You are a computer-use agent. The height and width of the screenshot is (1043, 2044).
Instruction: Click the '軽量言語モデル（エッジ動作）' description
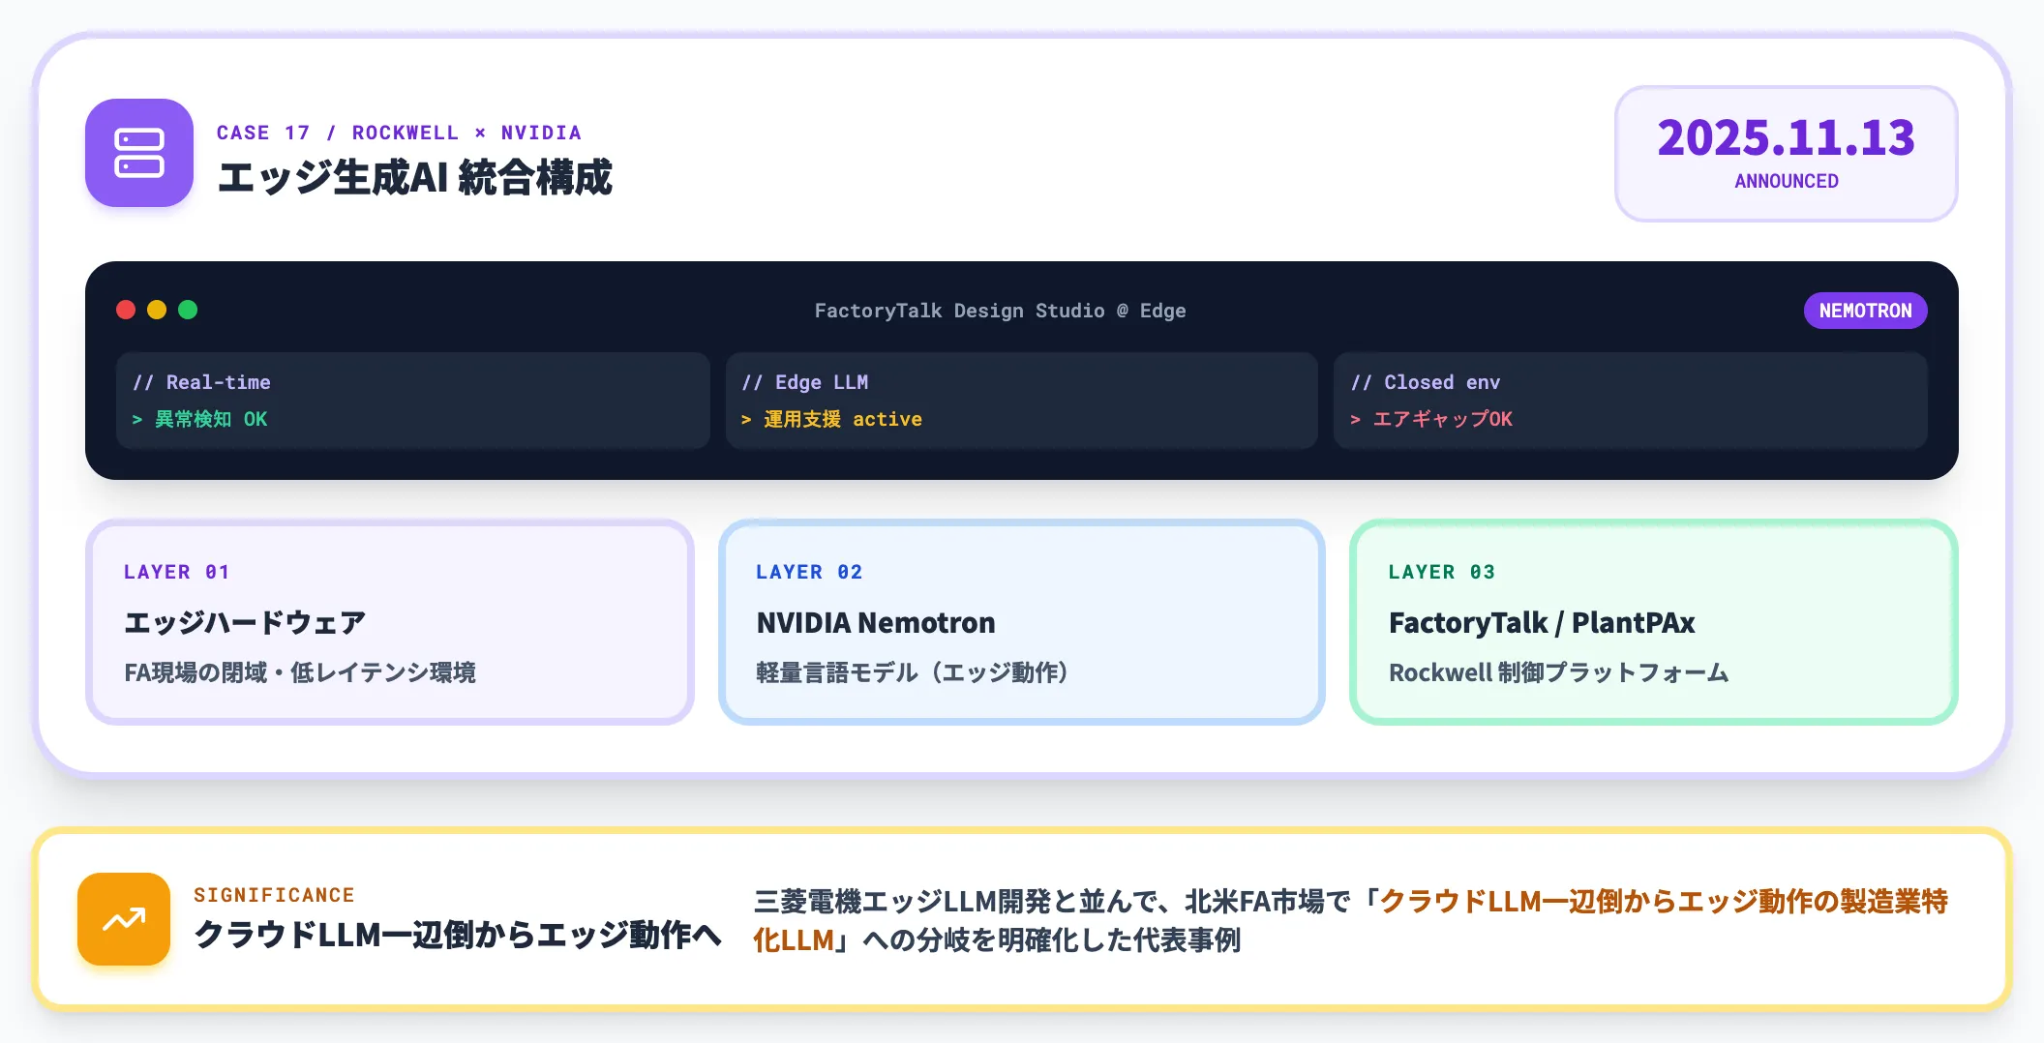(912, 672)
